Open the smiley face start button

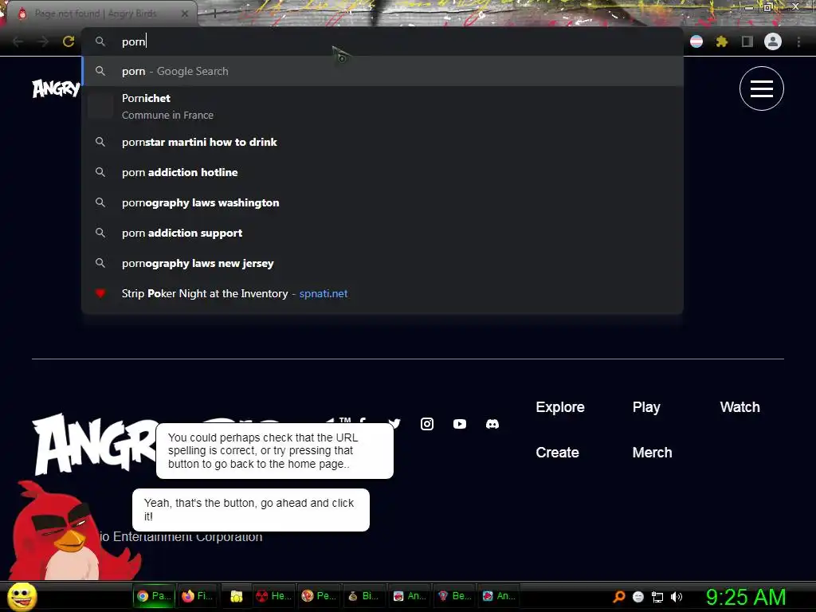click(x=22, y=596)
